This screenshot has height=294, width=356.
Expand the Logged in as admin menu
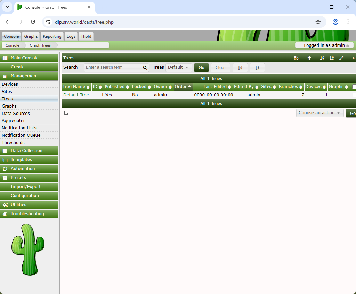coord(324,45)
